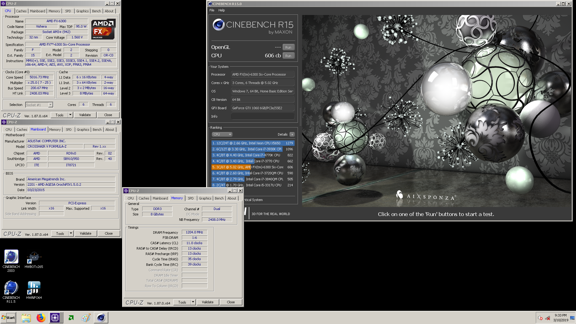Viewport: 576px width, 324px height.
Task: Click the AMD FX Unlocked logo
Action: point(103,29)
